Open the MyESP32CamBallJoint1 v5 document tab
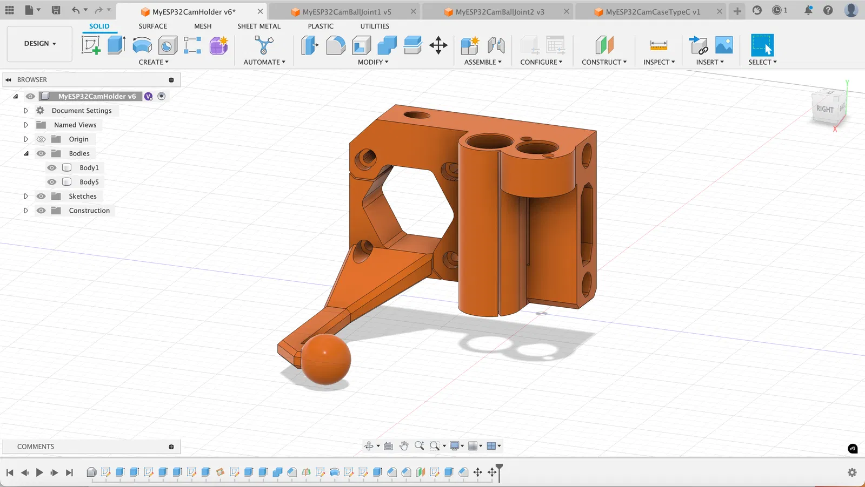The image size is (865, 487). [x=346, y=12]
